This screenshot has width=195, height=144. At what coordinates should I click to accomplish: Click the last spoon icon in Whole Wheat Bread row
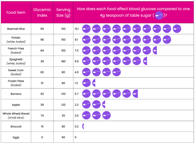[x=106, y=115]
